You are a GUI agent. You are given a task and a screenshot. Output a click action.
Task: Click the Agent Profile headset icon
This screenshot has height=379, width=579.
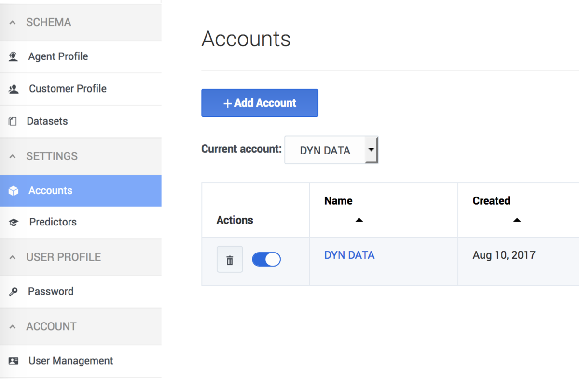pyautogui.click(x=14, y=56)
